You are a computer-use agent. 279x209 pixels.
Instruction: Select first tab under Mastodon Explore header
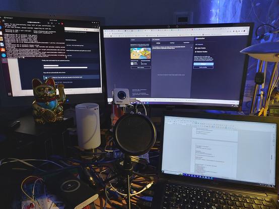pos(158,43)
